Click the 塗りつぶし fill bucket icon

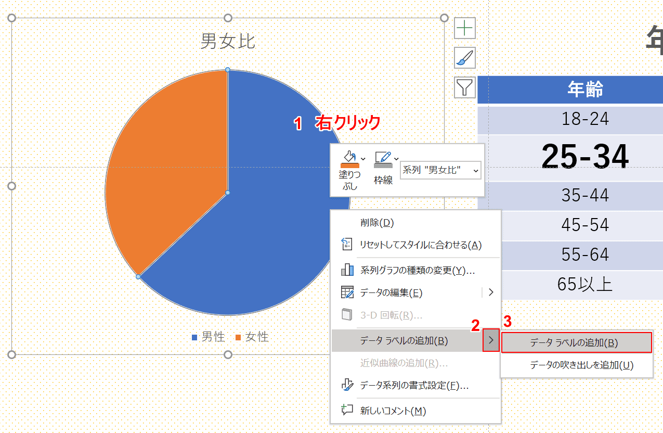click(349, 159)
